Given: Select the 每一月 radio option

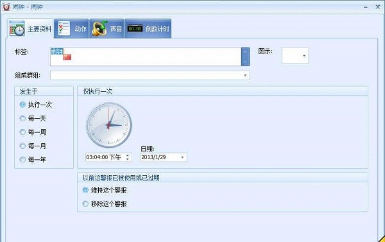Looking at the screenshot, I should pyautogui.click(x=22, y=146).
